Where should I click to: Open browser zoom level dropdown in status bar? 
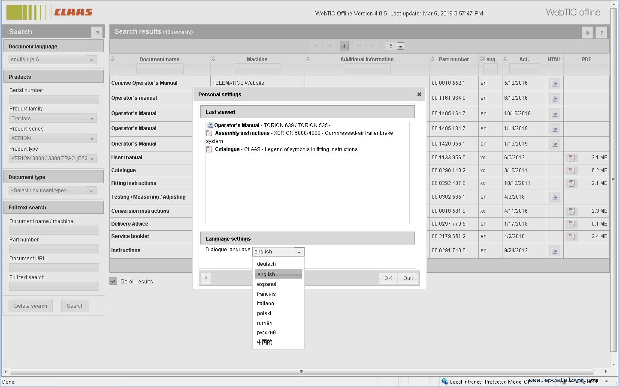pos(606,381)
